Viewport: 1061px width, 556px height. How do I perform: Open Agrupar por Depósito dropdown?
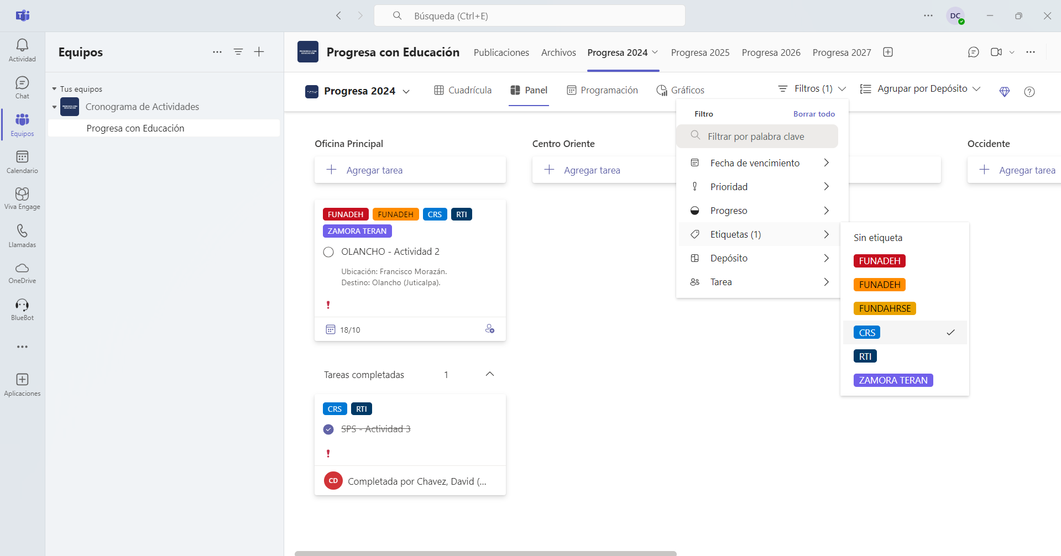point(921,89)
